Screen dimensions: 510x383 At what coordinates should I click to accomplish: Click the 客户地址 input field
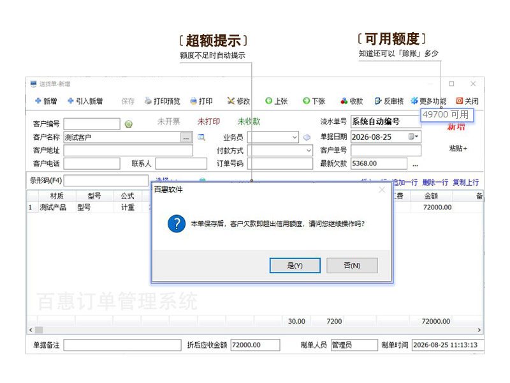128,151
